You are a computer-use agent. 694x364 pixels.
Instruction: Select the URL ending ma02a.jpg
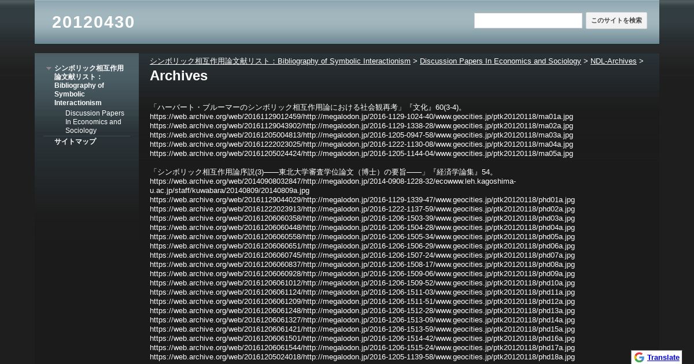pos(361,126)
